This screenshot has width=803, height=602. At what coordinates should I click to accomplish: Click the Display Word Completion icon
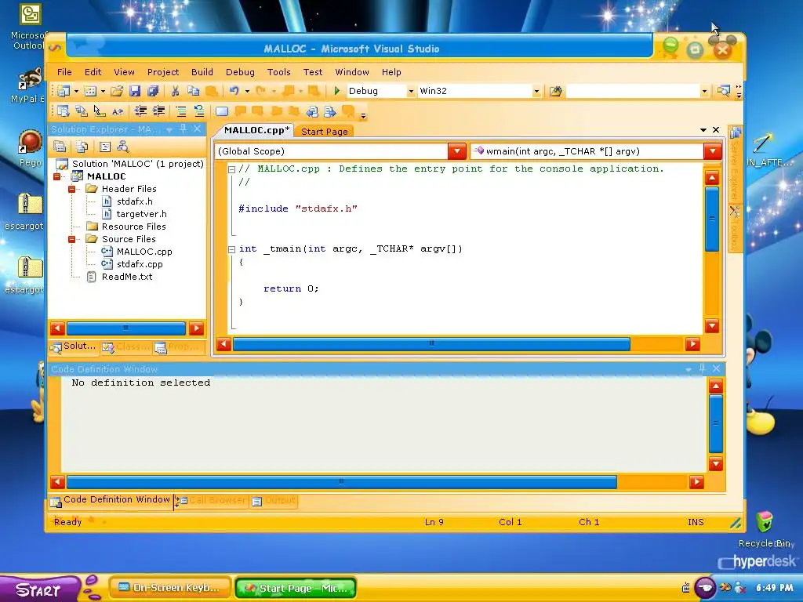[118, 111]
